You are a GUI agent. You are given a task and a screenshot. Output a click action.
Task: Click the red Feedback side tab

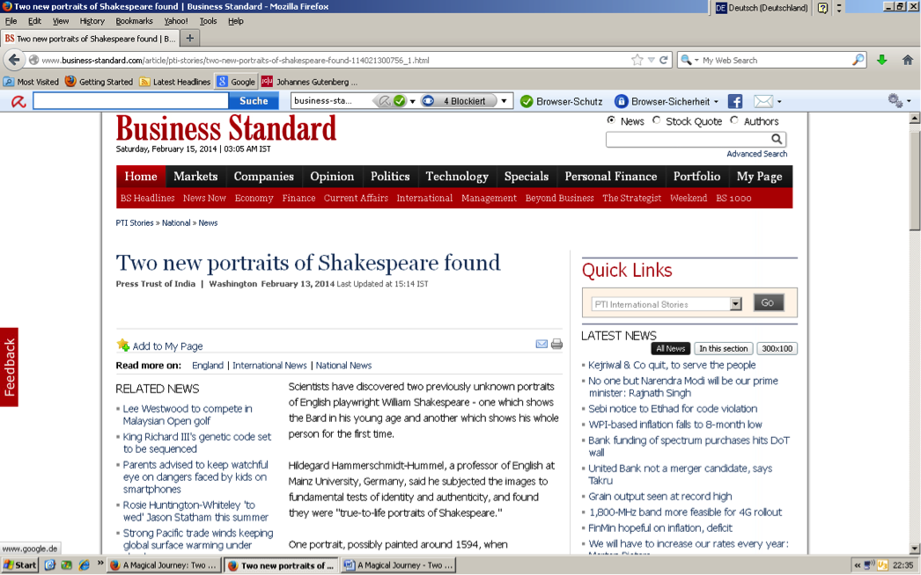click(10, 368)
